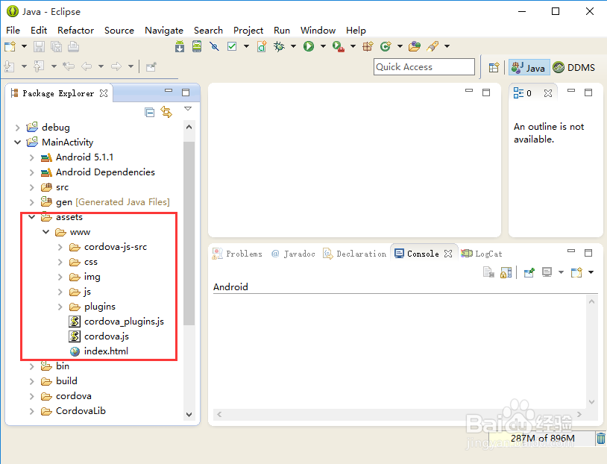Viewport: 607px width, 464px height.
Task: Click the Pin Editor icon
Action: pos(151,66)
